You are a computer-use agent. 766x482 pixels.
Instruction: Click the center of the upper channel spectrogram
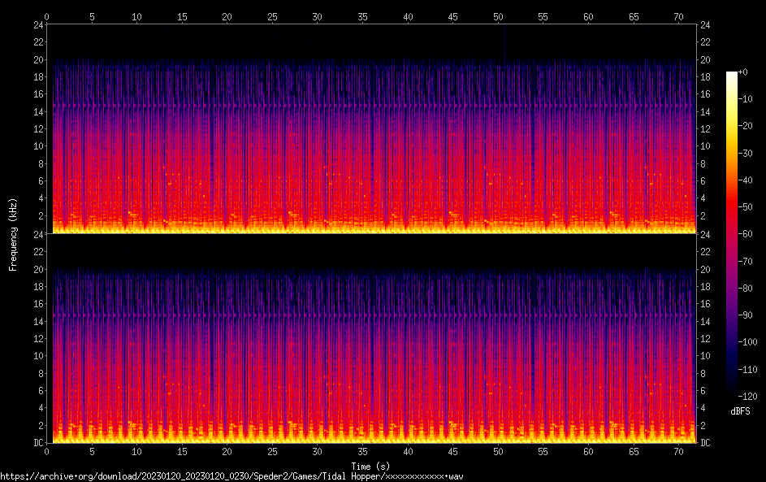371,128
